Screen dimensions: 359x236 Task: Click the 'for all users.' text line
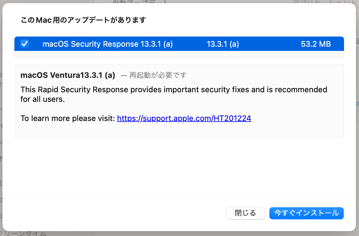pos(43,99)
